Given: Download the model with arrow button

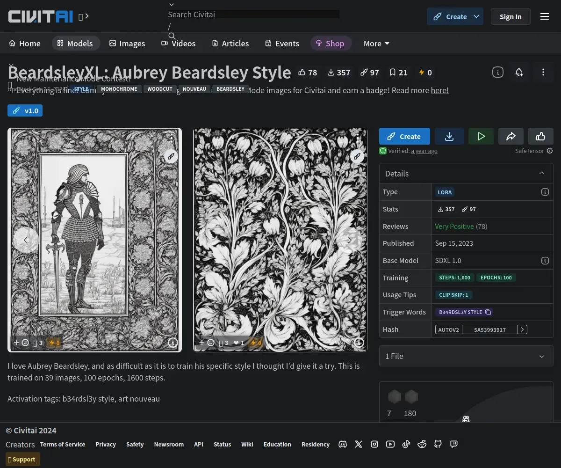Looking at the screenshot, I should click(449, 136).
